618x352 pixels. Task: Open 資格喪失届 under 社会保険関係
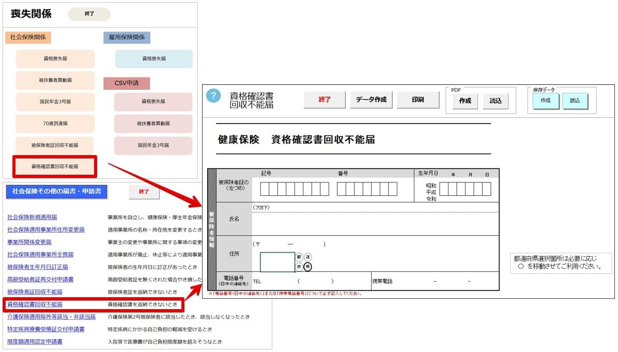[x=55, y=59]
